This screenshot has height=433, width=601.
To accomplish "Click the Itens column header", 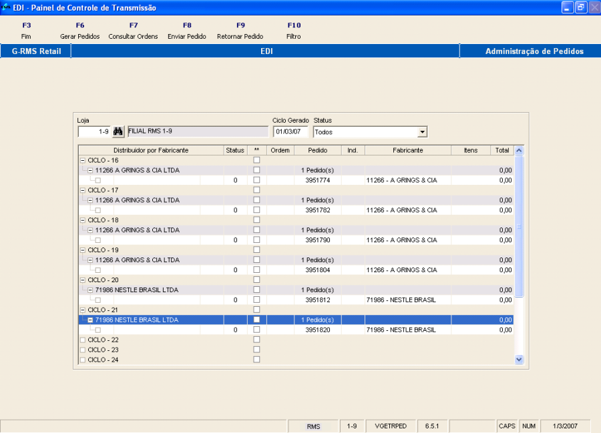I will tap(471, 151).
